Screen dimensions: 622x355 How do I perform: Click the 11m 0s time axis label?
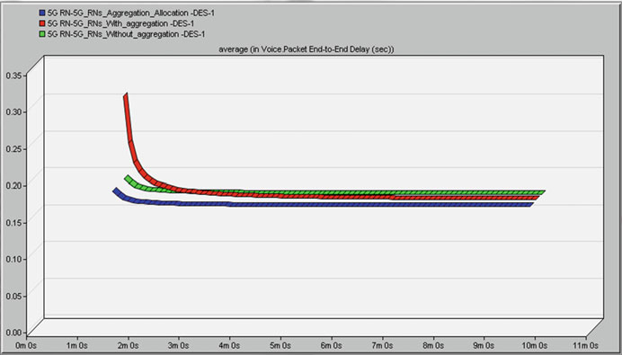[585, 345]
